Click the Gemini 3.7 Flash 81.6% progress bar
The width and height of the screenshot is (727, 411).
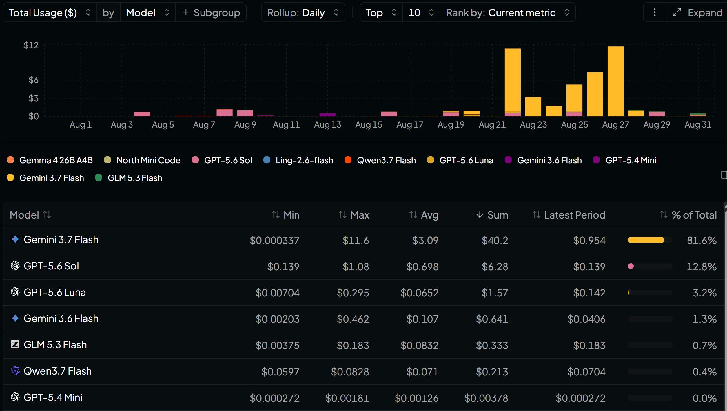point(650,240)
